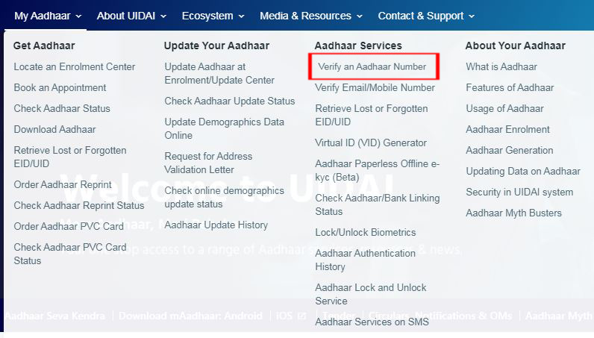Click Check online demographics update status
Image resolution: width=594 pixels, height=338 pixels.
tap(225, 197)
